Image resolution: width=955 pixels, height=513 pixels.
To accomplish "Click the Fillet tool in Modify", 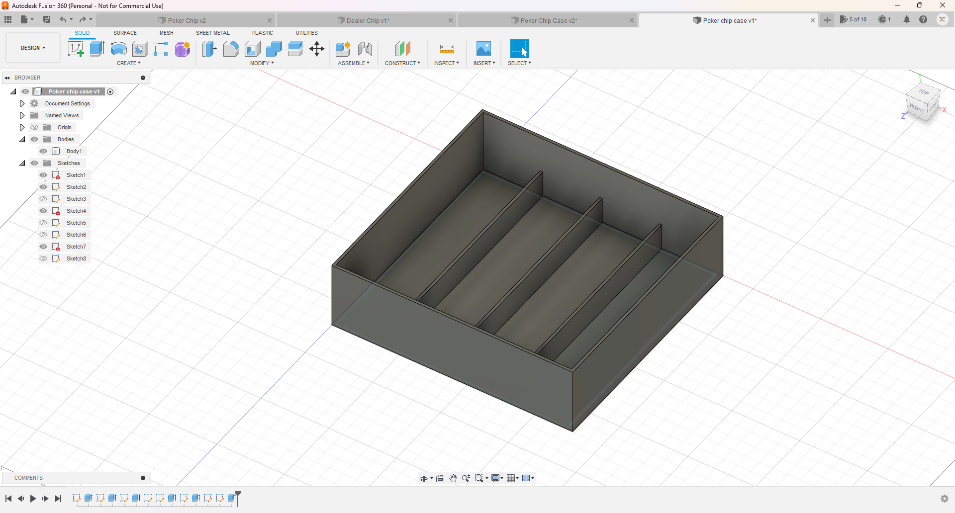I will coord(231,49).
